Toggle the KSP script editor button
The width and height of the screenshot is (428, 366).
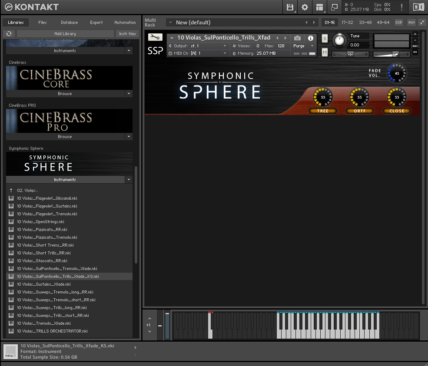pyautogui.click(x=399, y=23)
